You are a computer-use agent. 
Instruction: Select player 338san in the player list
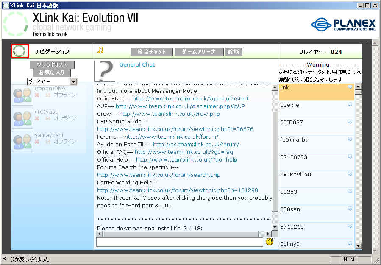[x=317, y=214]
